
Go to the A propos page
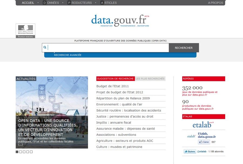215,3
